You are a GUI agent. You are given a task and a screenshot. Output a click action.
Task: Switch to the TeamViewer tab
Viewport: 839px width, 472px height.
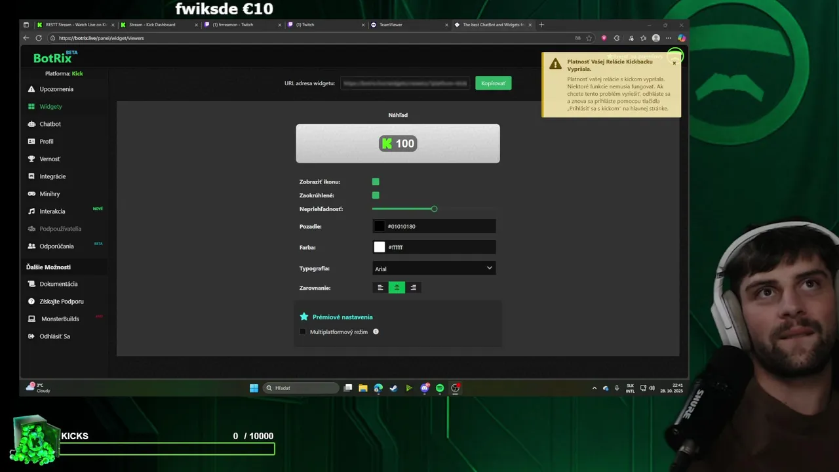tap(408, 25)
